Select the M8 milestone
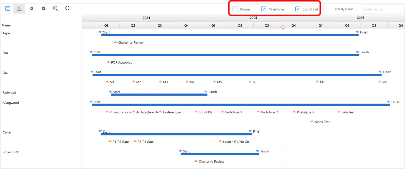Viewport: 405px width, 169px height. (x=380, y=82)
